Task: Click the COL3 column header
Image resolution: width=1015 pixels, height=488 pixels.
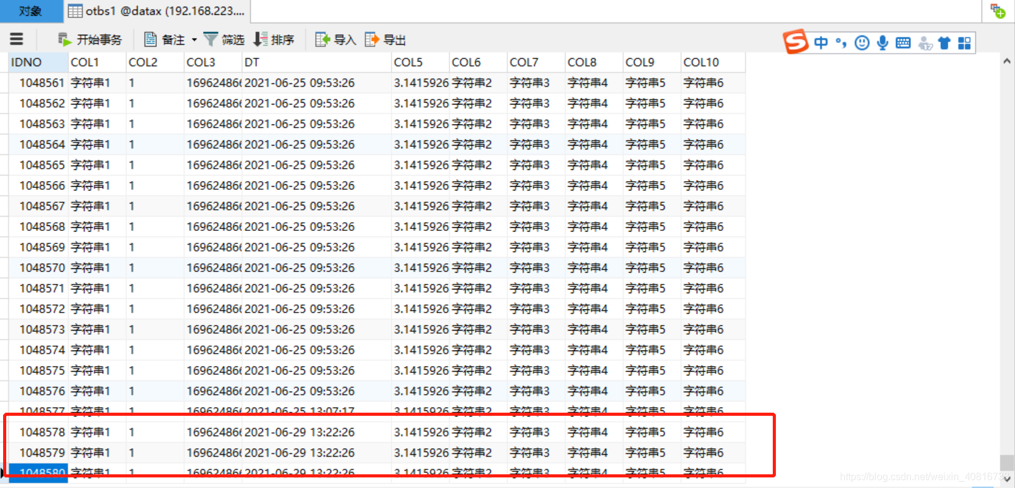Action: (213, 62)
